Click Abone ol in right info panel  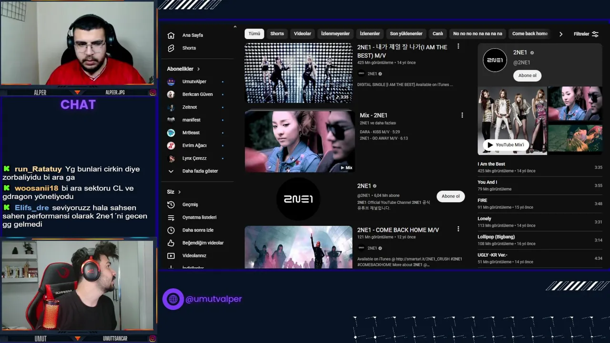[x=527, y=75]
